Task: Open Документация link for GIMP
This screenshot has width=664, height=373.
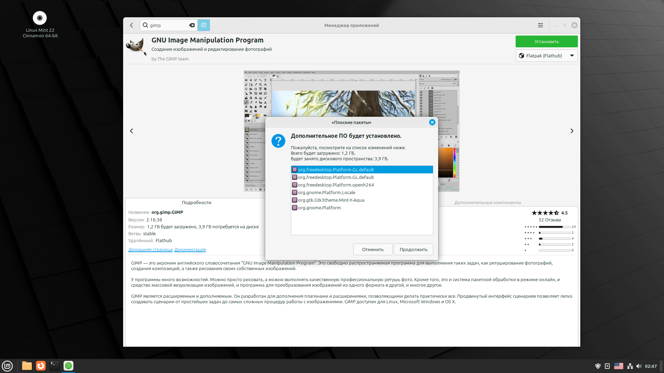Action: pos(190,250)
